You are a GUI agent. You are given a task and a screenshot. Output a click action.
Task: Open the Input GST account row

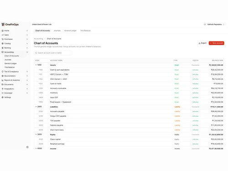click(x=129, y=98)
